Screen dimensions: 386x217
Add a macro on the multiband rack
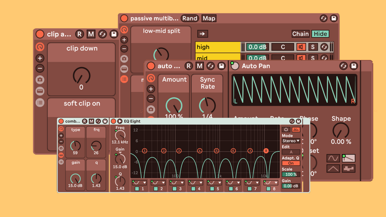click(x=124, y=40)
